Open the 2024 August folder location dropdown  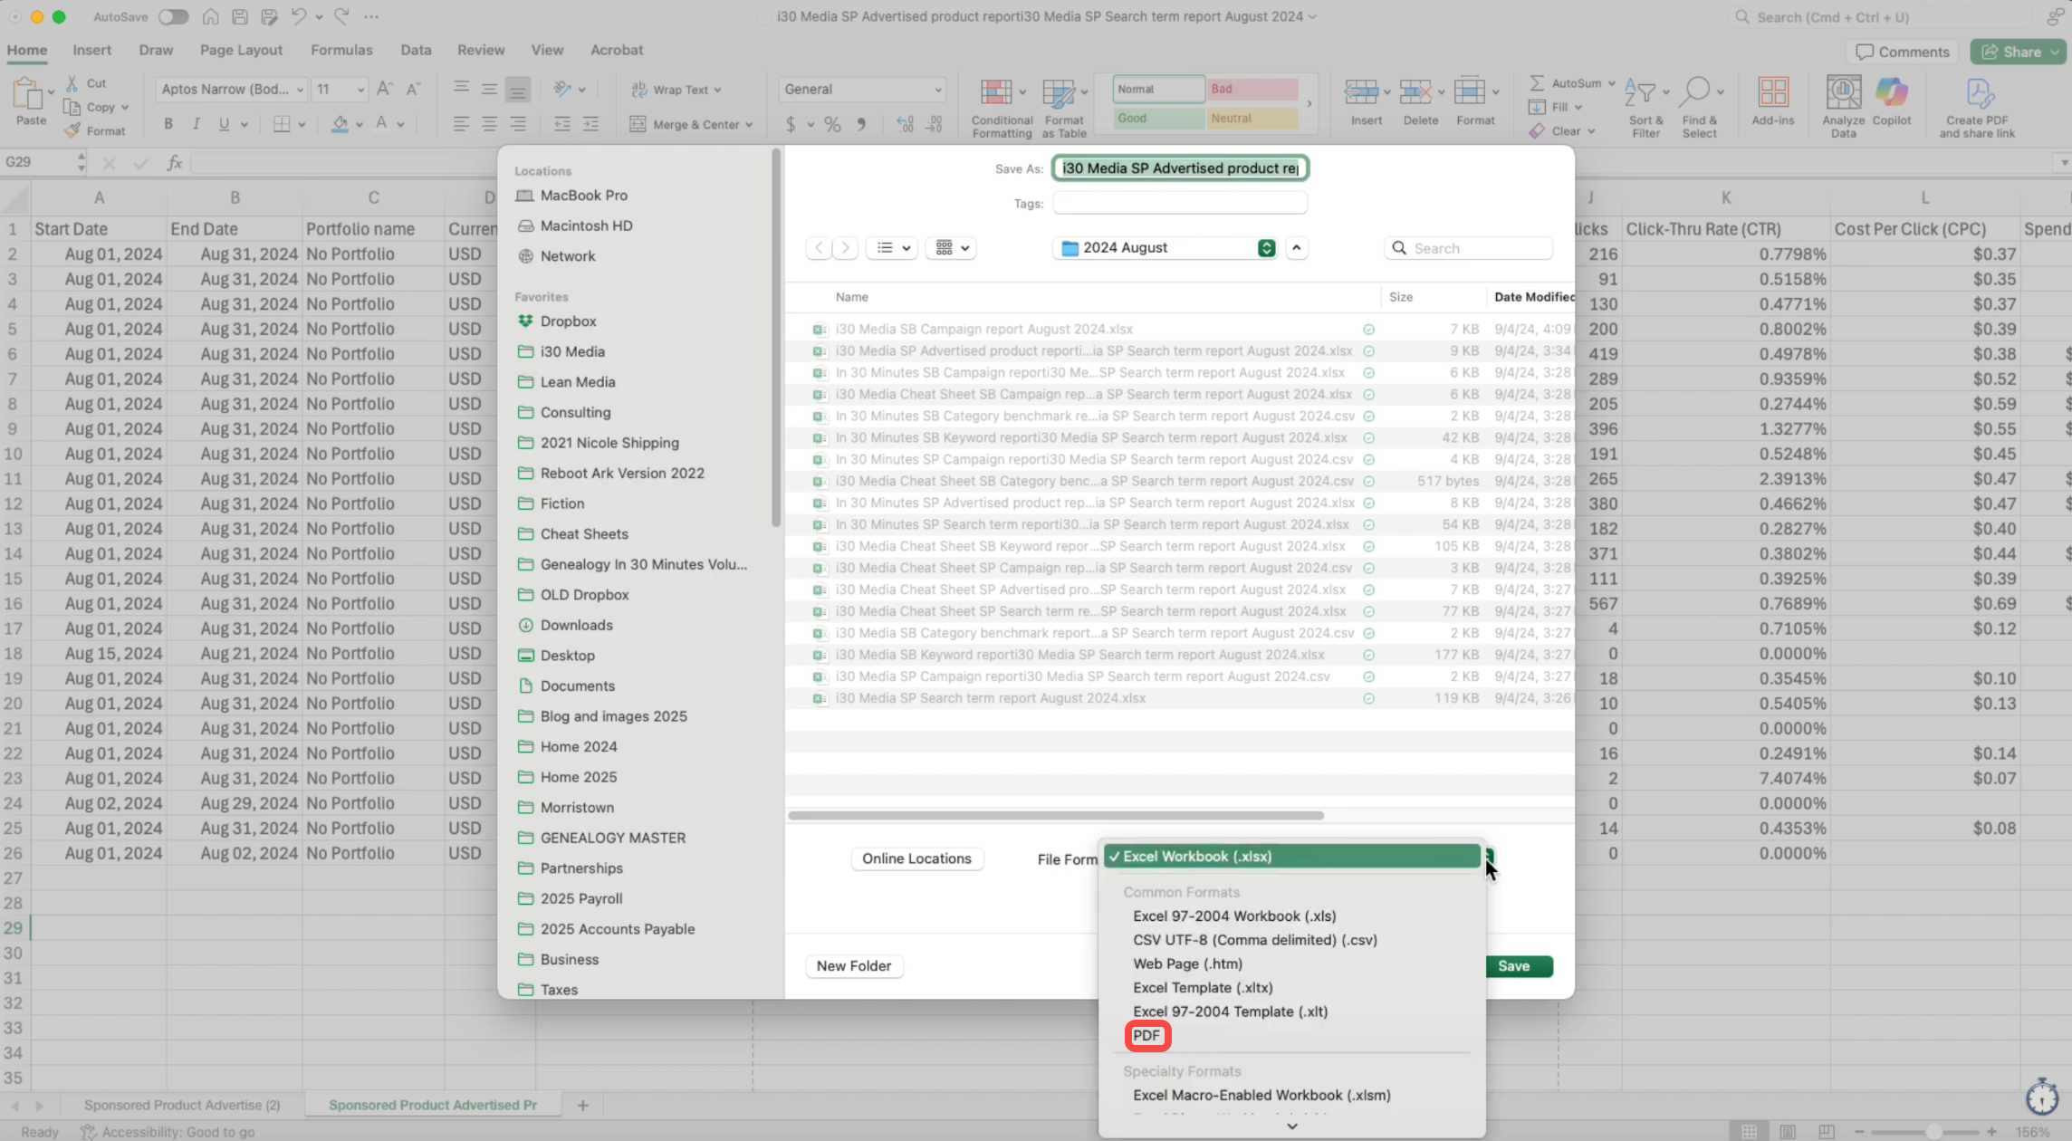click(1165, 247)
